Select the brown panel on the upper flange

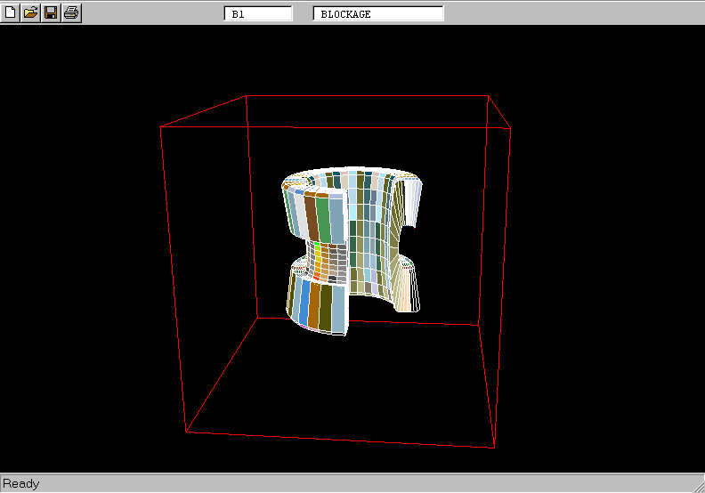[x=311, y=216]
